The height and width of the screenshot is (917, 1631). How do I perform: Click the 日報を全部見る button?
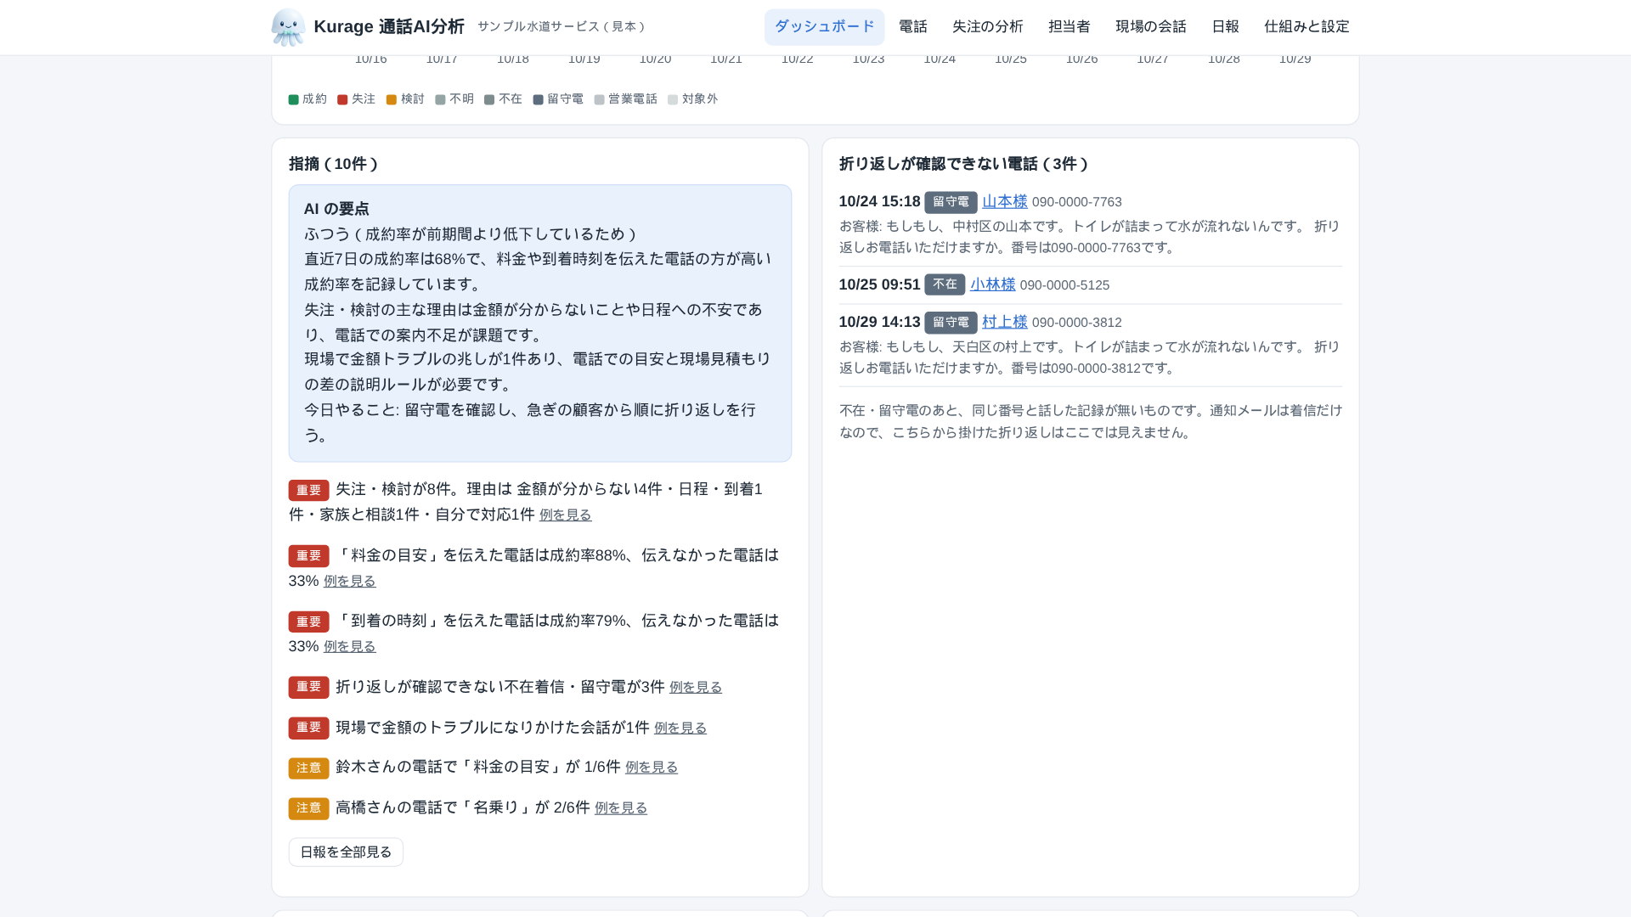pyautogui.click(x=346, y=852)
